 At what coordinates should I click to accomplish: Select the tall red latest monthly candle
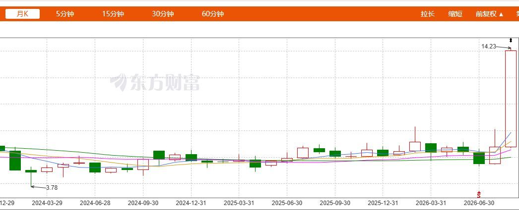[511, 98]
